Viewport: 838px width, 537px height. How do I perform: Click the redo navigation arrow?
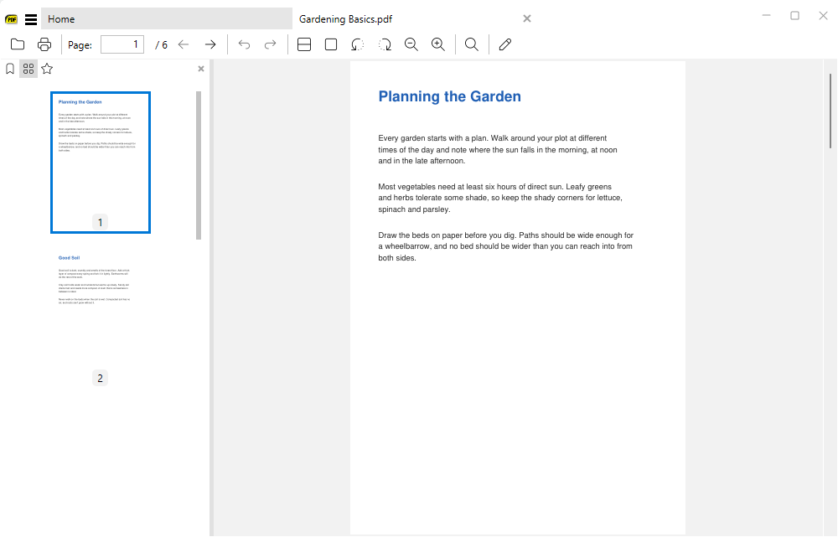[x=271, y=44]
